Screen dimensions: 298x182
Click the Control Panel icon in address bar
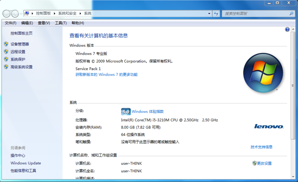[27, 13]
